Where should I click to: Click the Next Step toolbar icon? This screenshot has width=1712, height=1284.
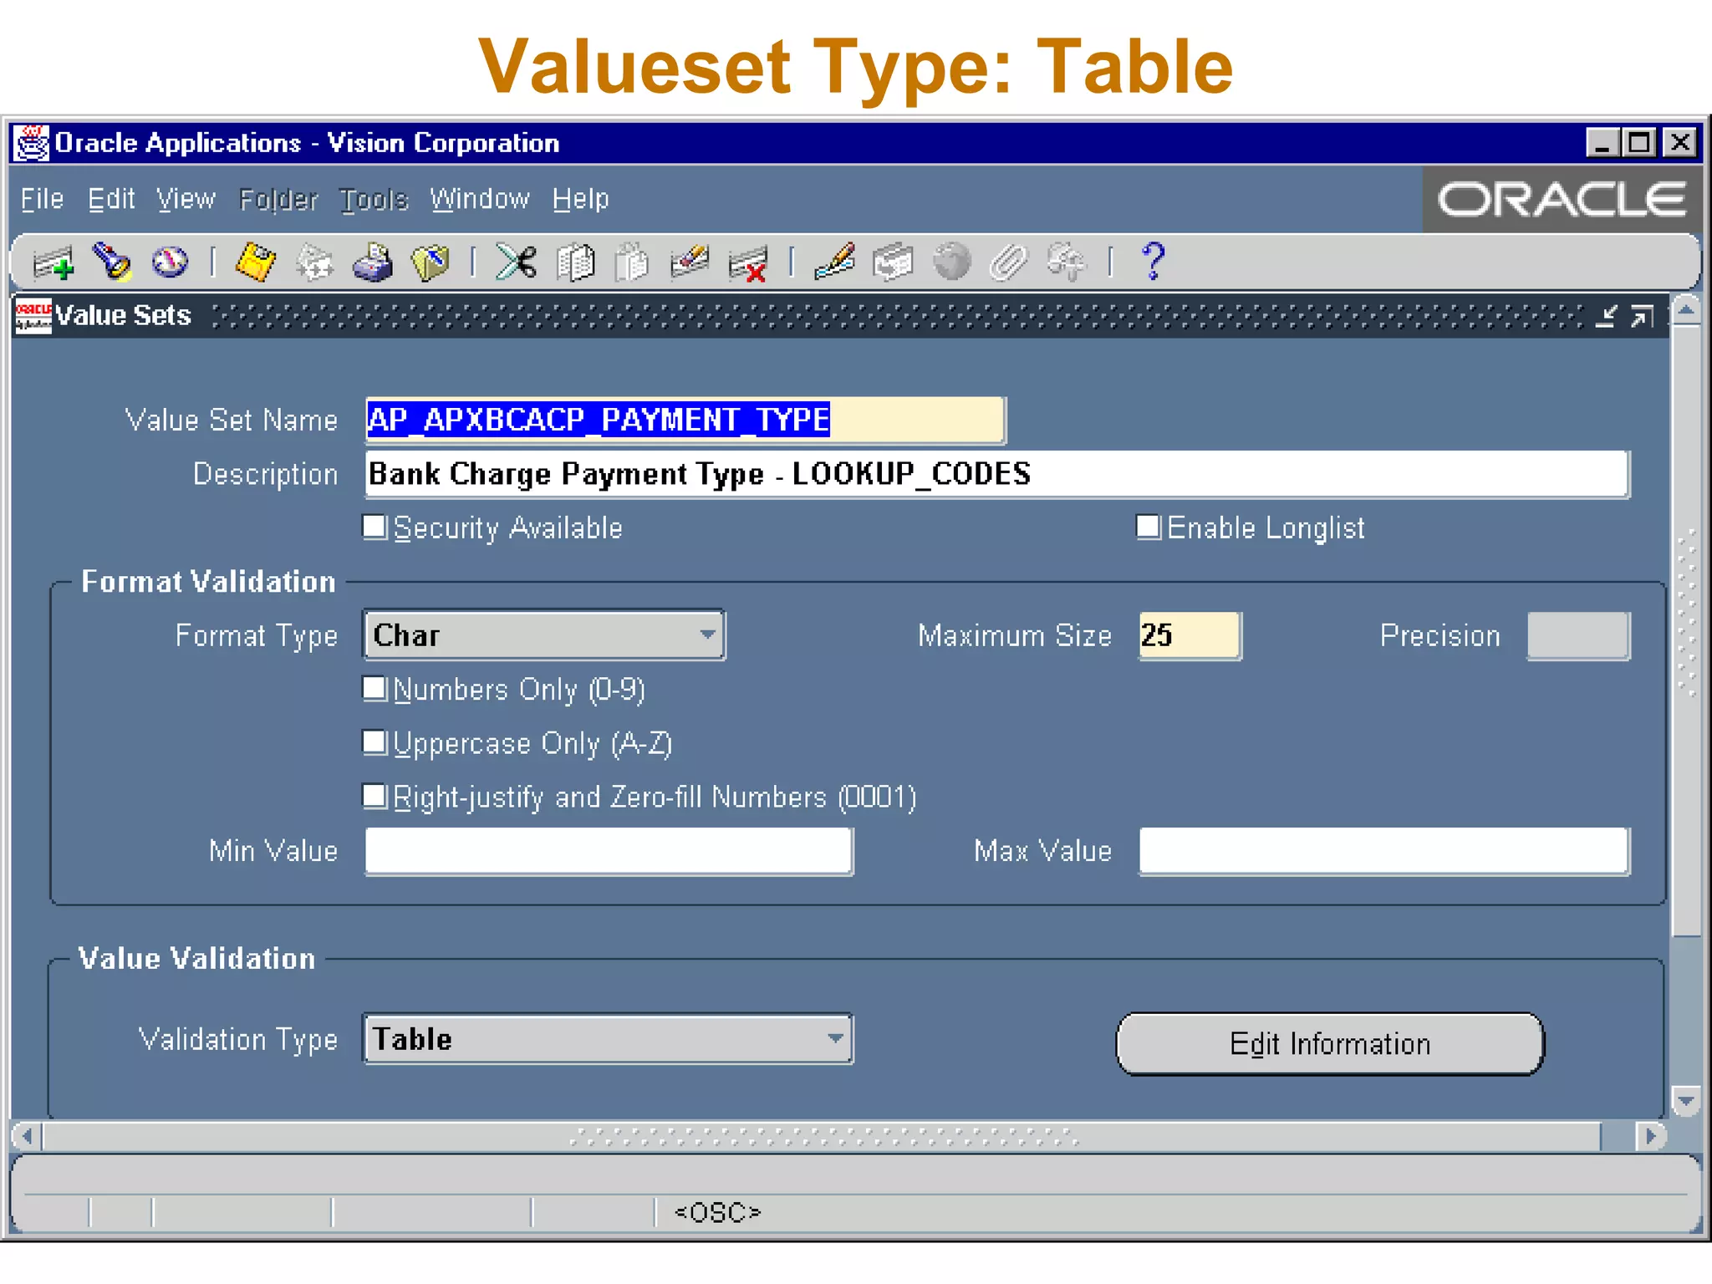point(314,263)
